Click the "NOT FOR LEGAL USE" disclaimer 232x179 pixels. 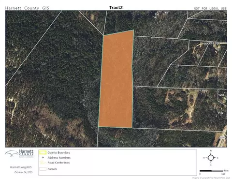pos(210,8)
